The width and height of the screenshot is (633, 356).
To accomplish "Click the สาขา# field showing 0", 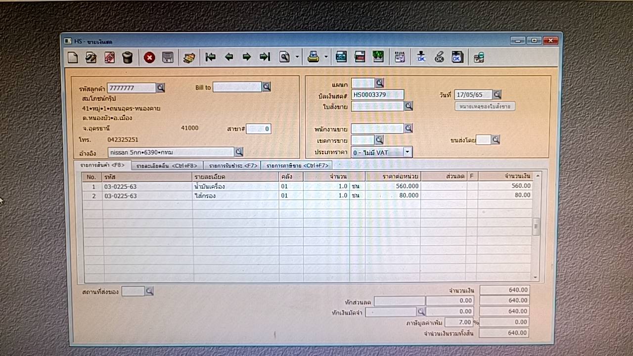I will (259, 129).
